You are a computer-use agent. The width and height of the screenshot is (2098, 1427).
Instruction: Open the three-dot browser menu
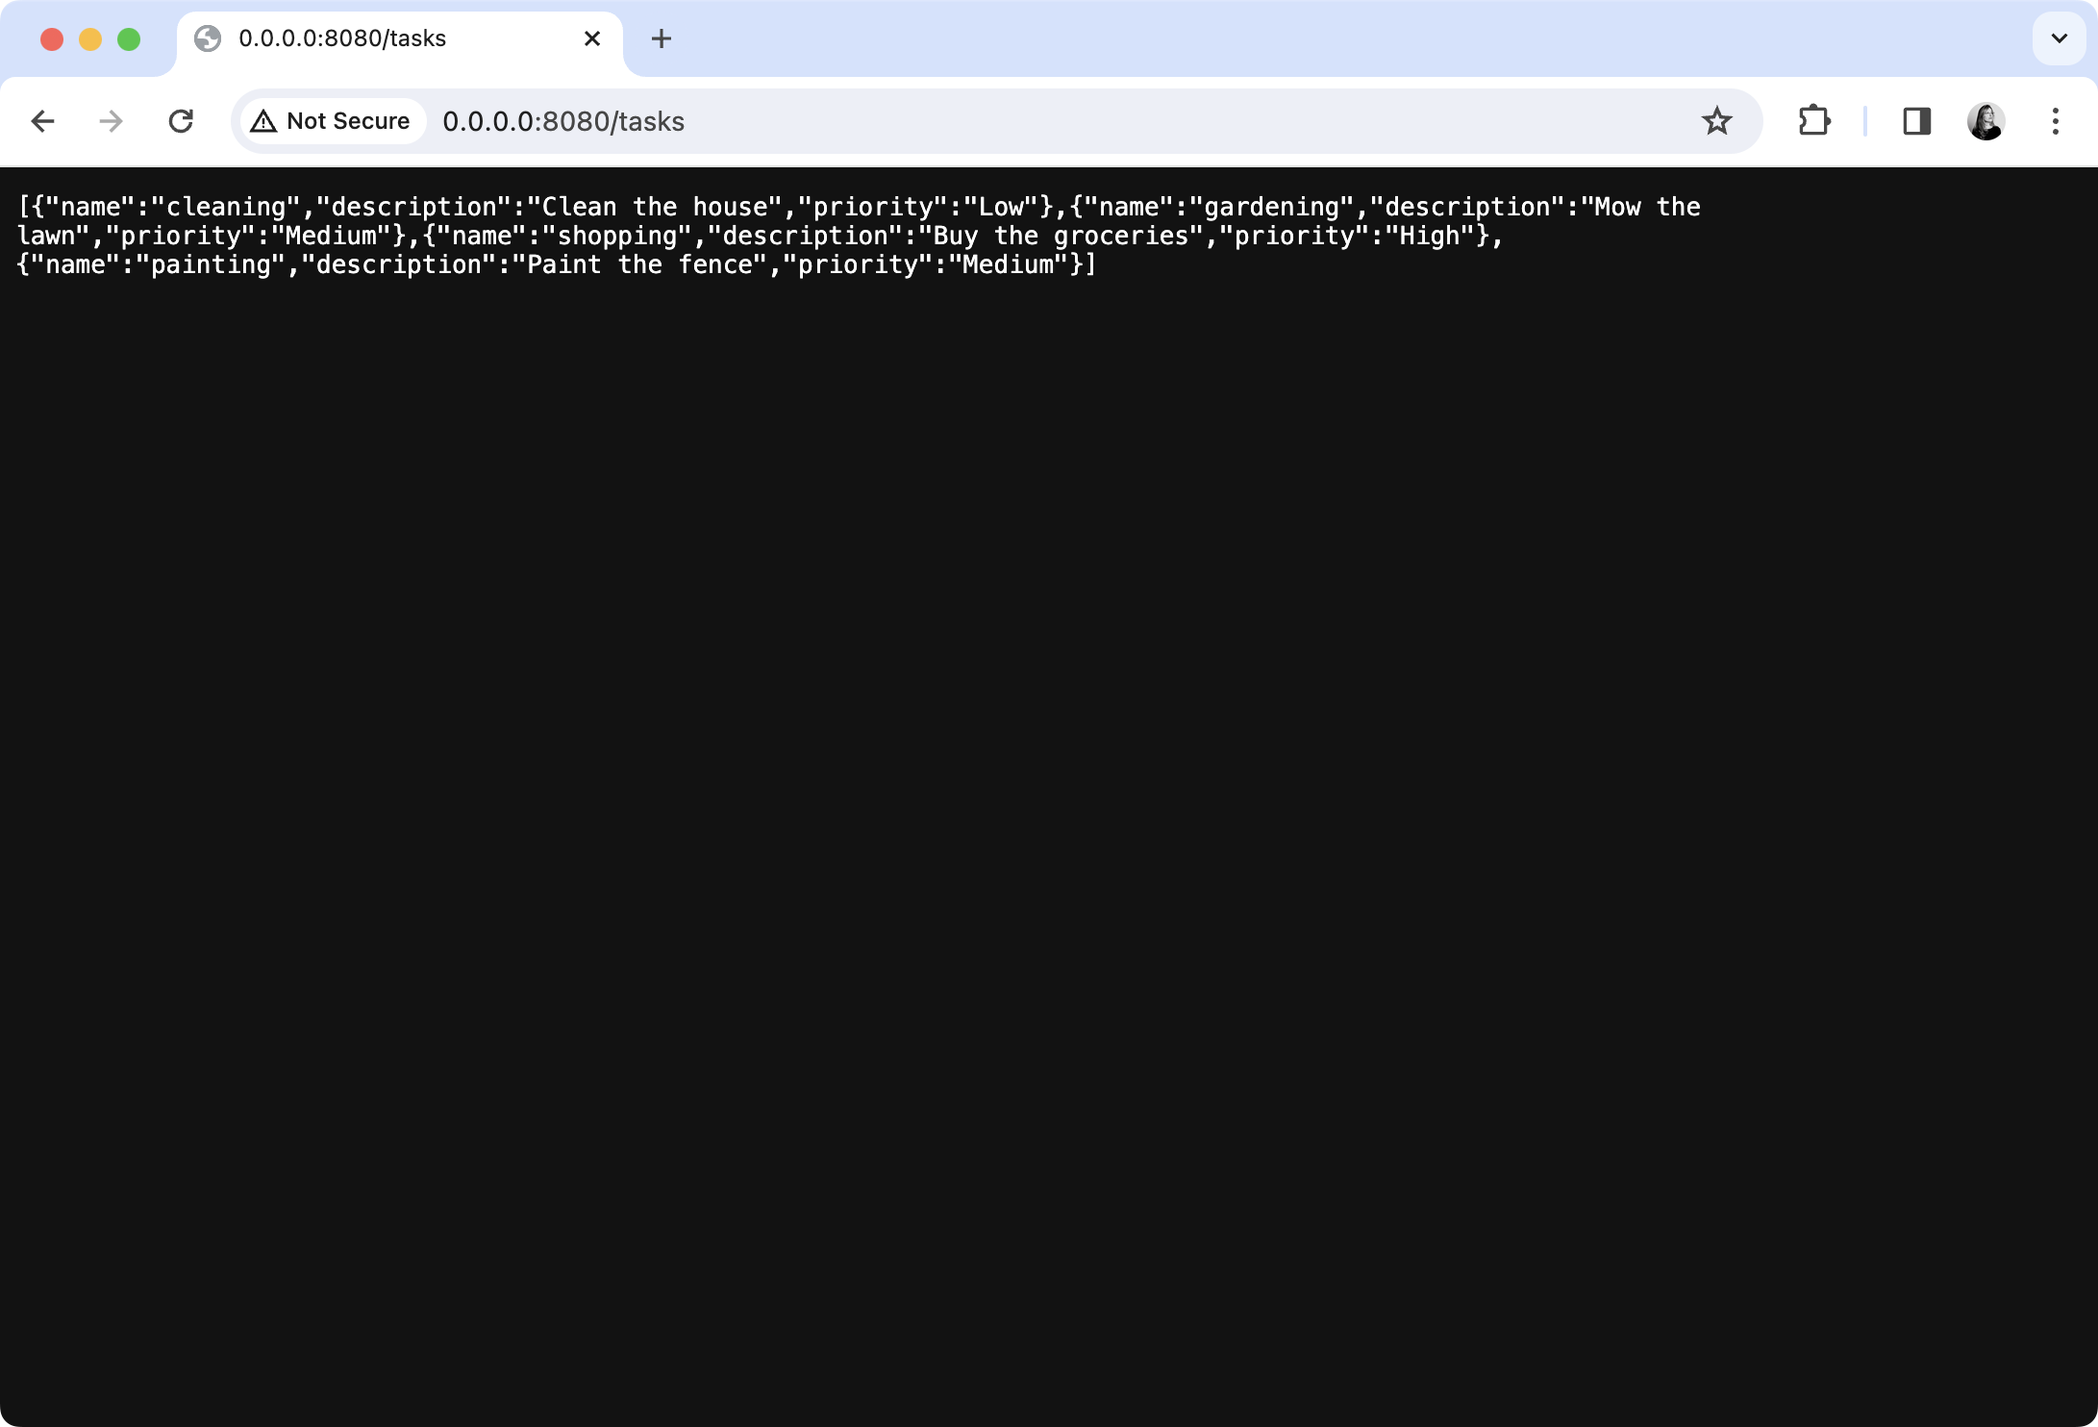point(2055,121)
